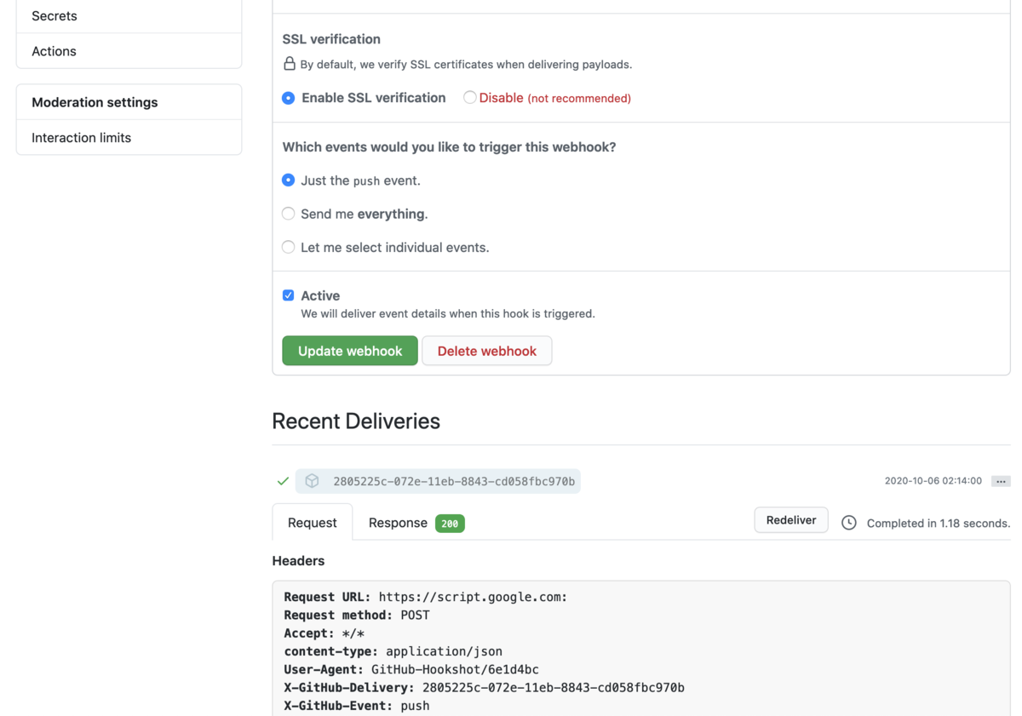Select Just the push event option
This screenshot has height=716, width=1022.
tap(288, 180)
